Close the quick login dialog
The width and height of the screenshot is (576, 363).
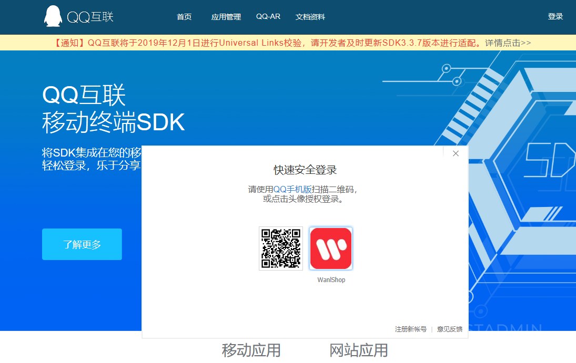pos(456,153)
